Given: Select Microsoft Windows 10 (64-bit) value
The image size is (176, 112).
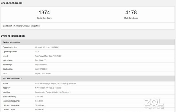Looking at the screenshot, I should pyautogui.click(x=47, y=47).
